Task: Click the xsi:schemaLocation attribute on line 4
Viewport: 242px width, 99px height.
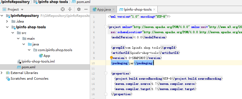Action: point(126,32)
